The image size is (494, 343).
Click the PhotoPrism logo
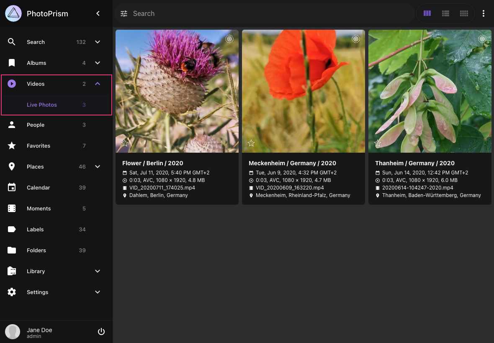click(13, 13)
